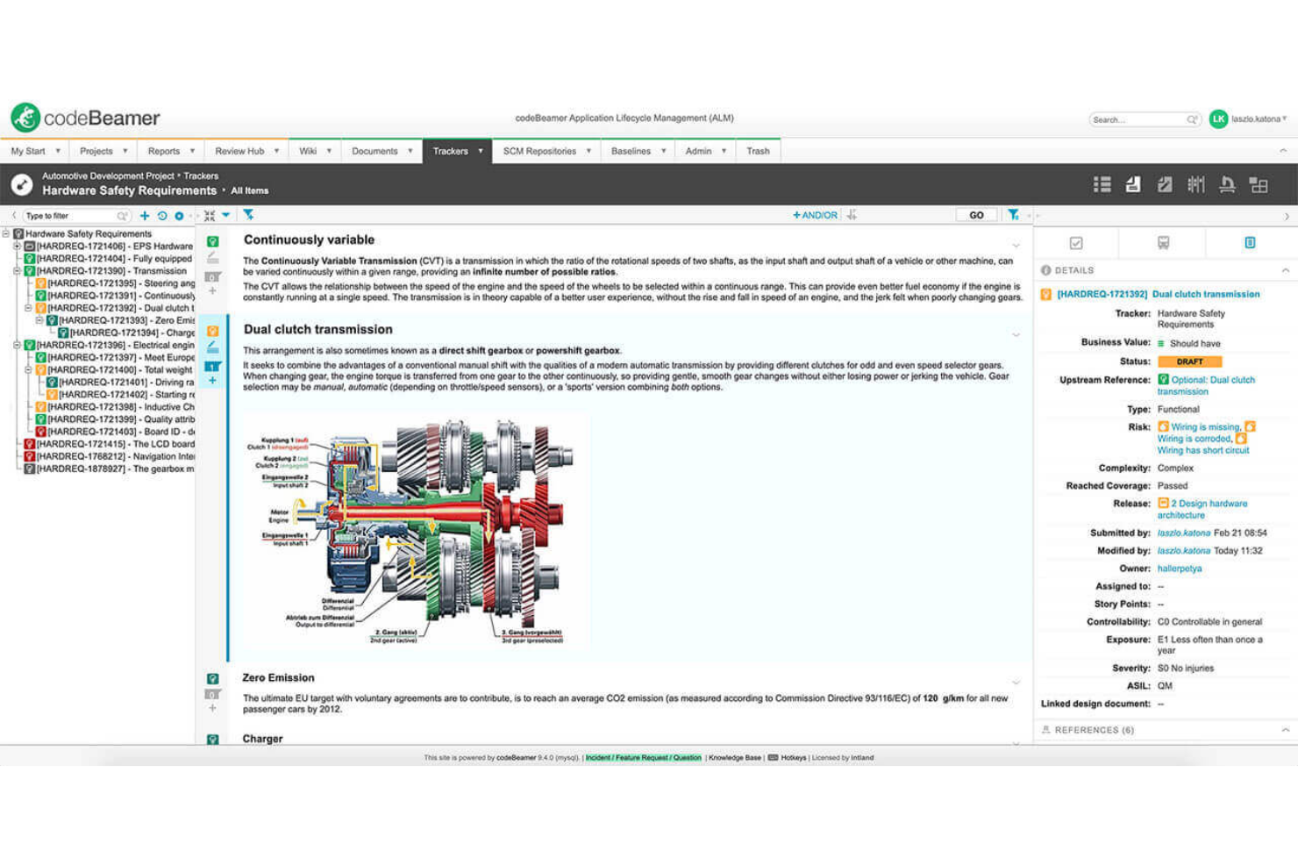Click the filter funnel icon near tree
The image size is (1298, 866).
tap(249, 215)
